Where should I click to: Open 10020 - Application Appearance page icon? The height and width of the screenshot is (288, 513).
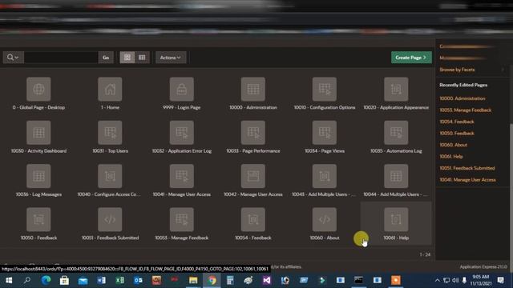396,89
